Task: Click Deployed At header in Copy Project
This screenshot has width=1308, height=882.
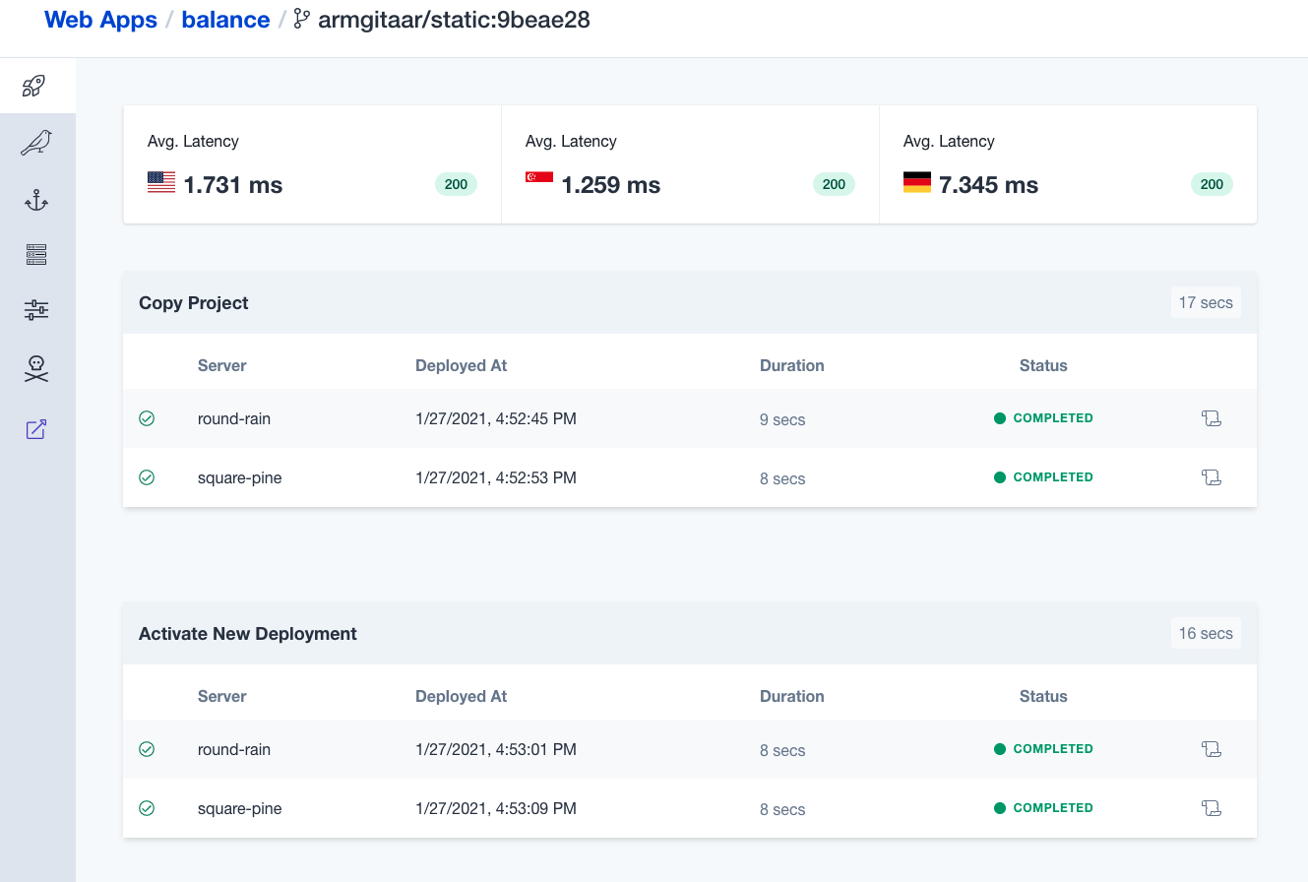Action: tap(462, 365)
